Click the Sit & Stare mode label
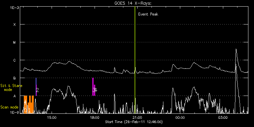Viewport: 254px width, 127px height. point(11,88)
